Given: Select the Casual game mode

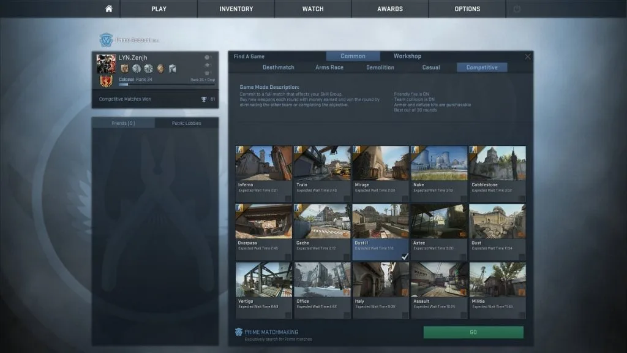Looking at the screenshot, I should click(x=431, y=67).
